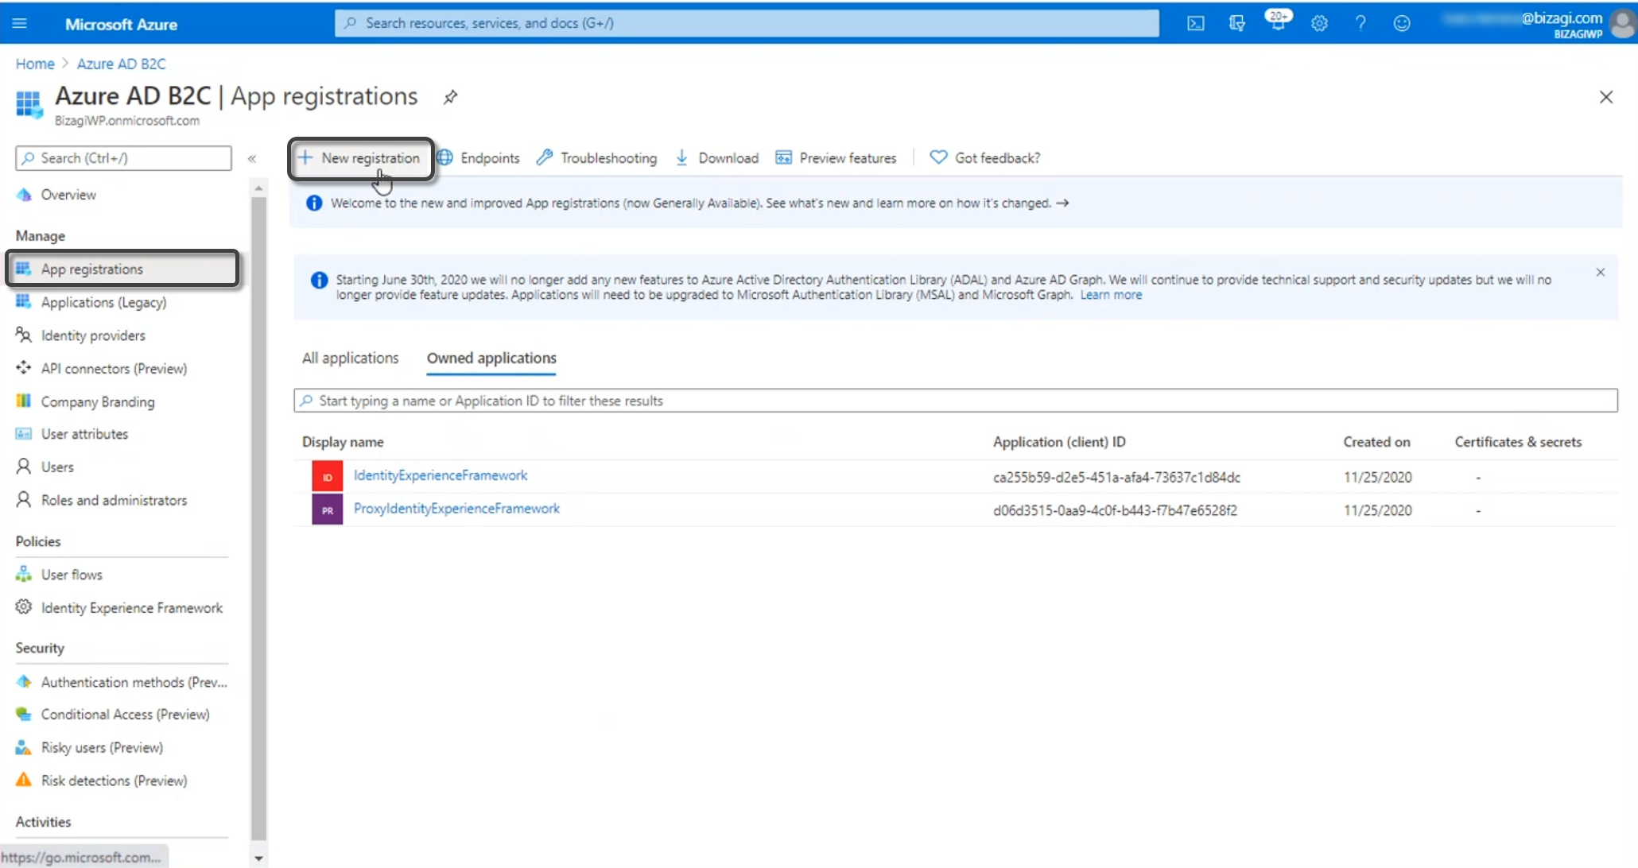
Task: Click the Display name column header
Action: 343,442
